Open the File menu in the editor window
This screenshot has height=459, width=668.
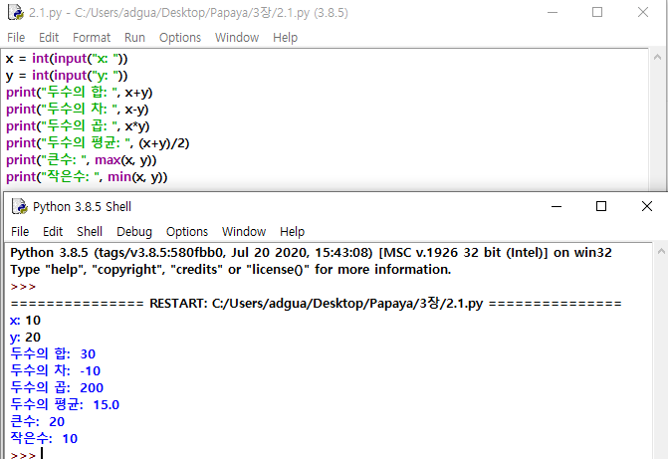tap(16, 38)
